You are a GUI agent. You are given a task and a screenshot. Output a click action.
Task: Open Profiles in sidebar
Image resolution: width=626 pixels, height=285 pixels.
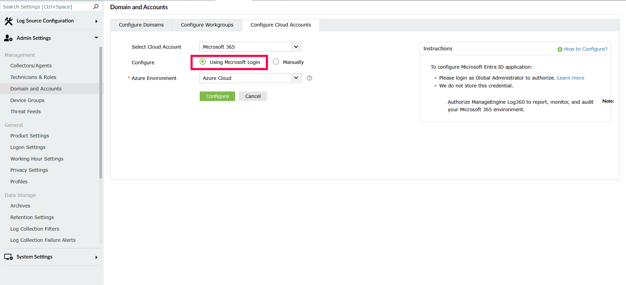[19, 182]
